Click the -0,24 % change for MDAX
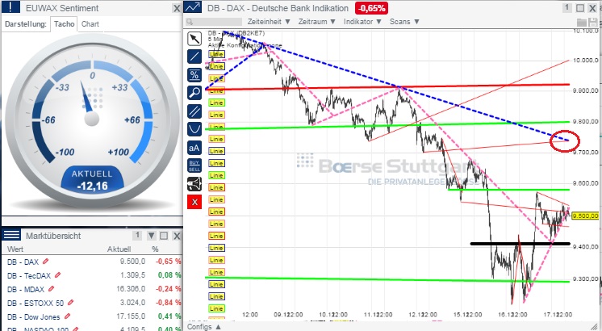602x331 pixels. coord(168,289)
